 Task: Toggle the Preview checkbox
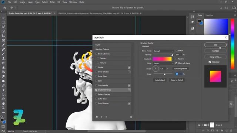click(x=210, y=62)
